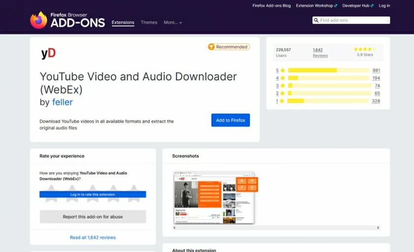Switch to the Themes tab
Image resolution: width=414 pixels, height=252 pixels.
pyautogui.click(x=149, y=23)
